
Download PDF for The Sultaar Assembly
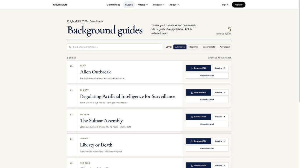(198, 117)
